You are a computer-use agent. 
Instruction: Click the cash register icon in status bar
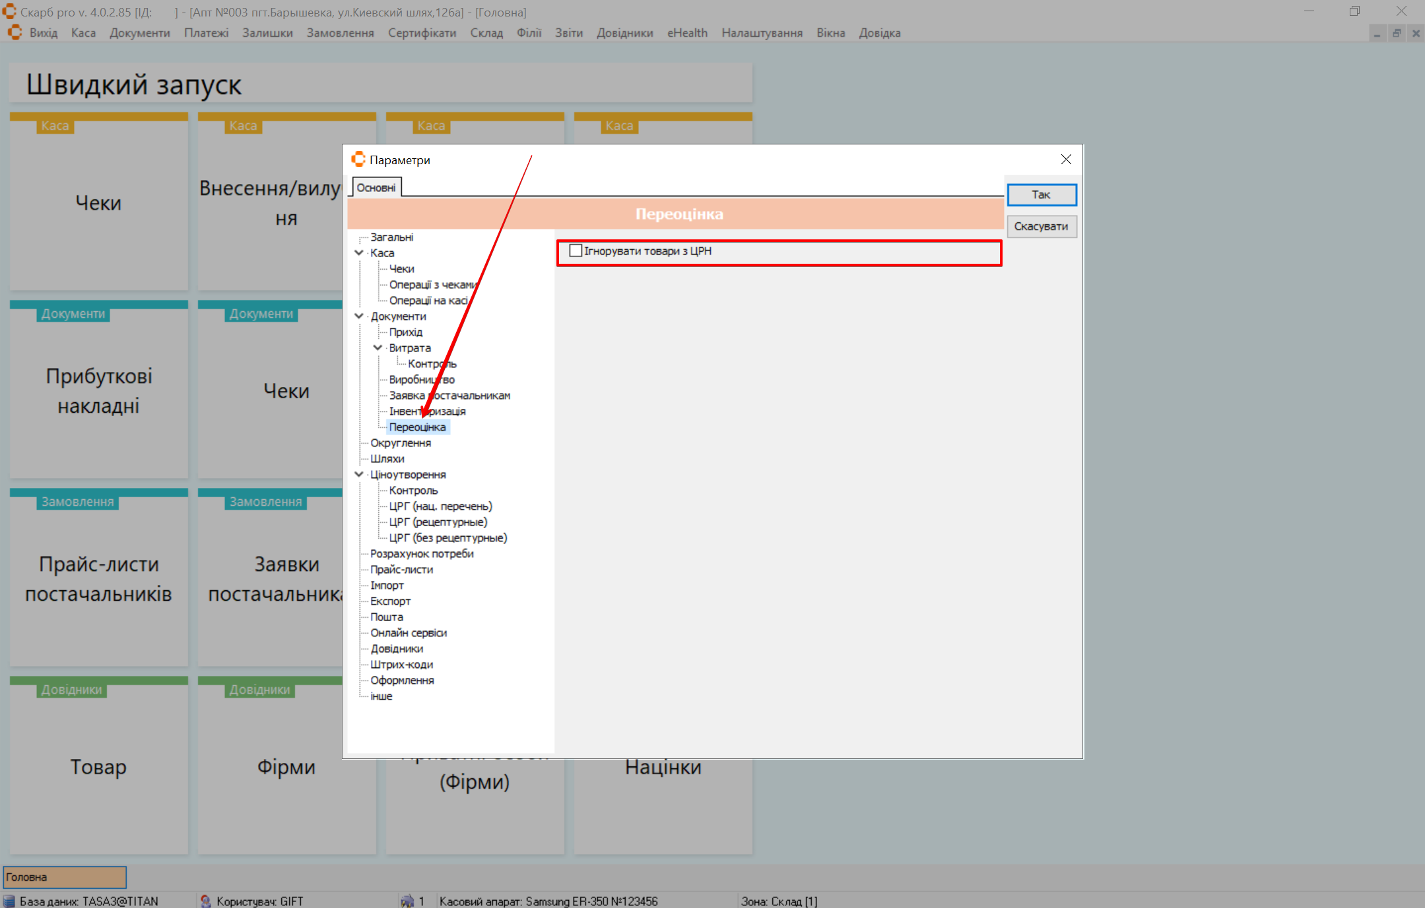point(407,901)
